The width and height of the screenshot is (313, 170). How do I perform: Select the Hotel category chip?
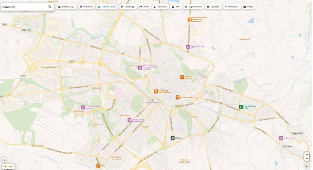[144, 7]
